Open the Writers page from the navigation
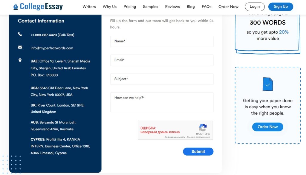Image resolution: width=306 pixels, height=175 pixels. point(89,6)
